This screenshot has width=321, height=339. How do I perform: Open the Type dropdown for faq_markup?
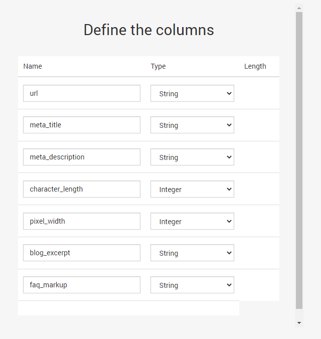coord(192,285)
